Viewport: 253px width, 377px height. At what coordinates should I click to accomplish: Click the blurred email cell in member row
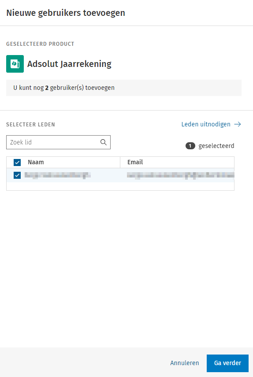181,175
